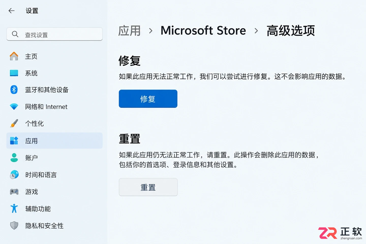
Task: Click the 设置 window title
Action: [x=32, y=11]
